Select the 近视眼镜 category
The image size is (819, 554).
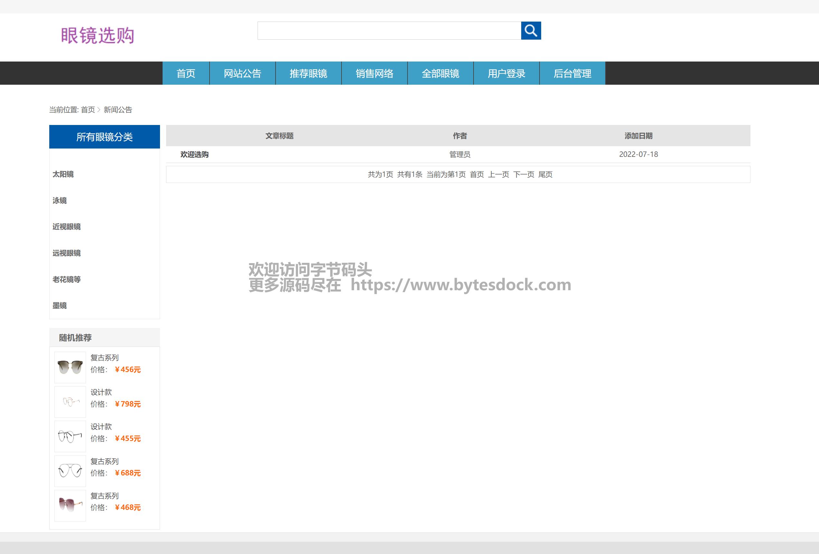click(67, 227)
